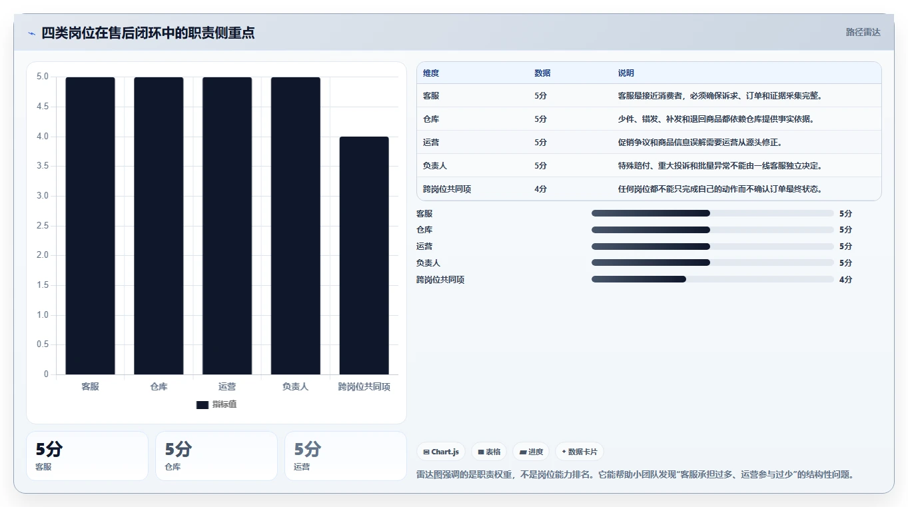Click the 跨岗位共同项 bar in the chart
This screenshot has height=507, width=908.
pos(364,256)
